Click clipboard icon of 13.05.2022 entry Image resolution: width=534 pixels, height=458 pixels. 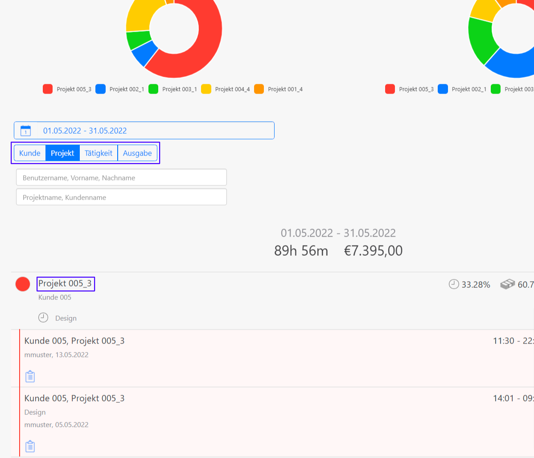tap(30, 376)
